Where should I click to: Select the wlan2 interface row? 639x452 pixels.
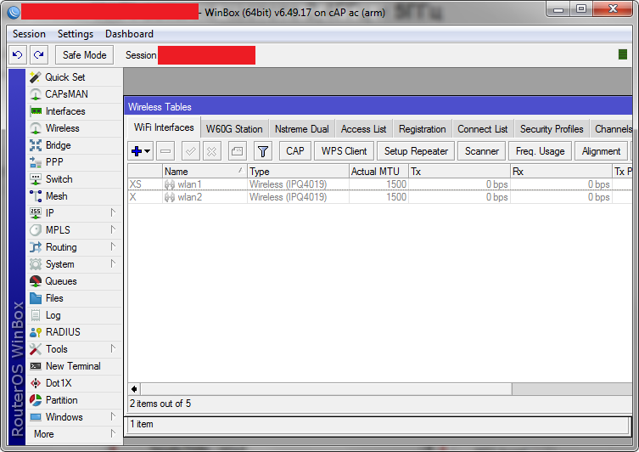(x=380, y=197)
